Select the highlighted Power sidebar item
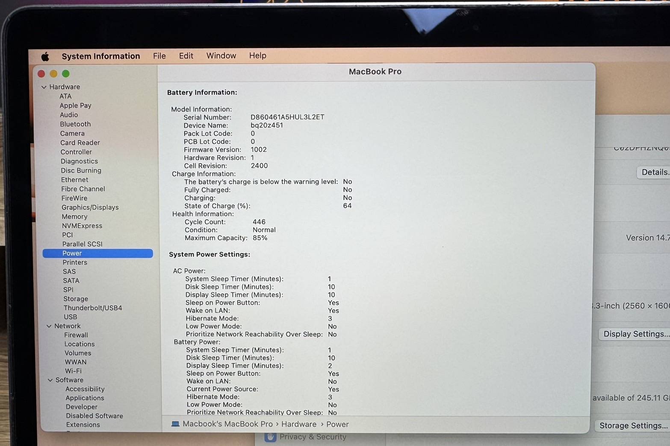Image resolution: width=670 pixels, height=446 pixels. (x=97, y=253)
